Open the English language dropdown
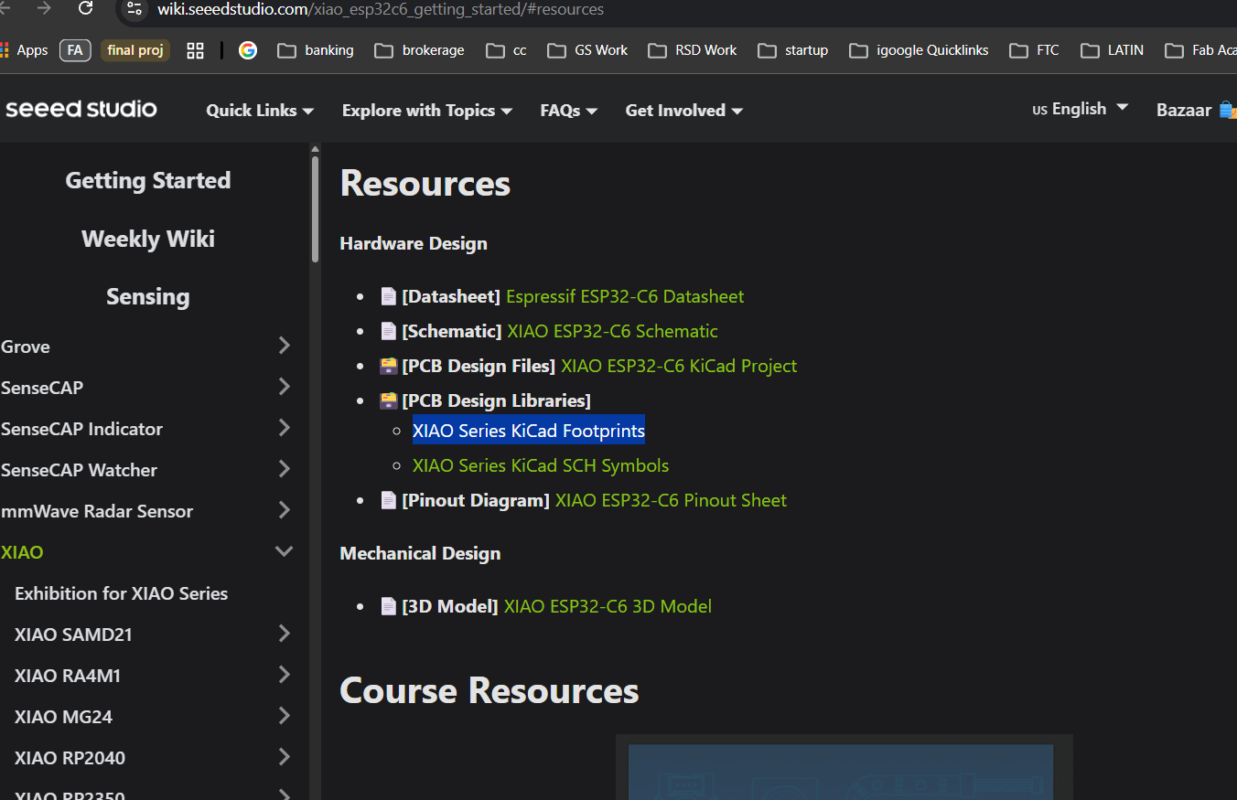The image size is (1237, 800). [x=1081, y=109]
